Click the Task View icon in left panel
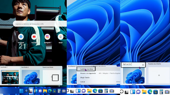170x95 pixels. (x=31, y=91)
